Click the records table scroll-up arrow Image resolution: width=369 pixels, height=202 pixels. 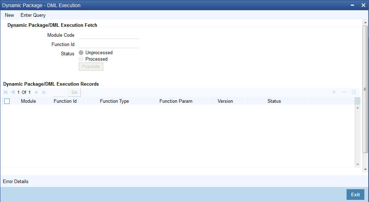[358, 108]
